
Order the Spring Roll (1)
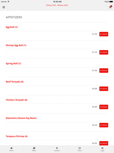[104, 70]
